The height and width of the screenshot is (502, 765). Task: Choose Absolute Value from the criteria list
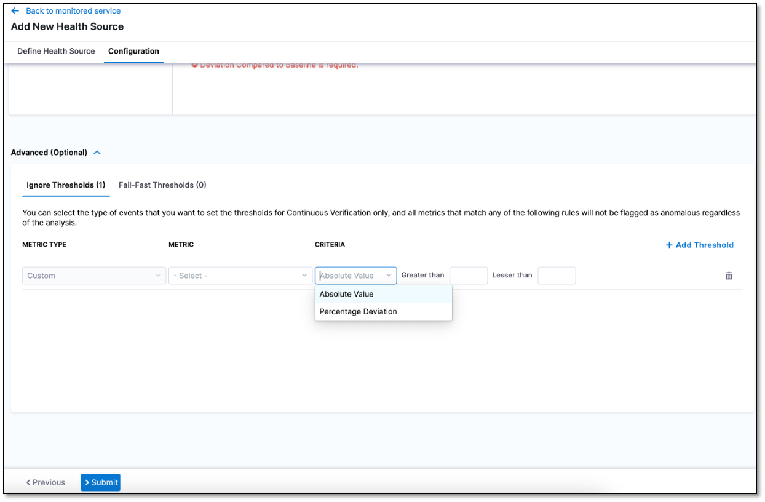346,294
